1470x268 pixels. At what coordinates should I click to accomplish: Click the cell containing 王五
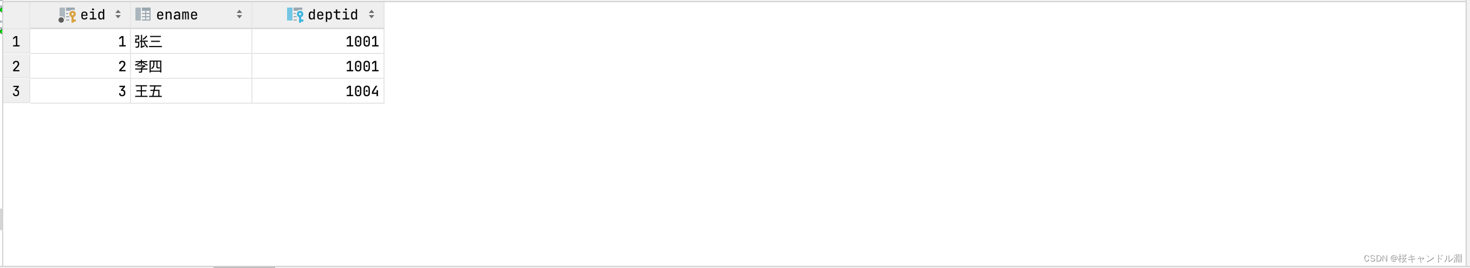point(191,91)
